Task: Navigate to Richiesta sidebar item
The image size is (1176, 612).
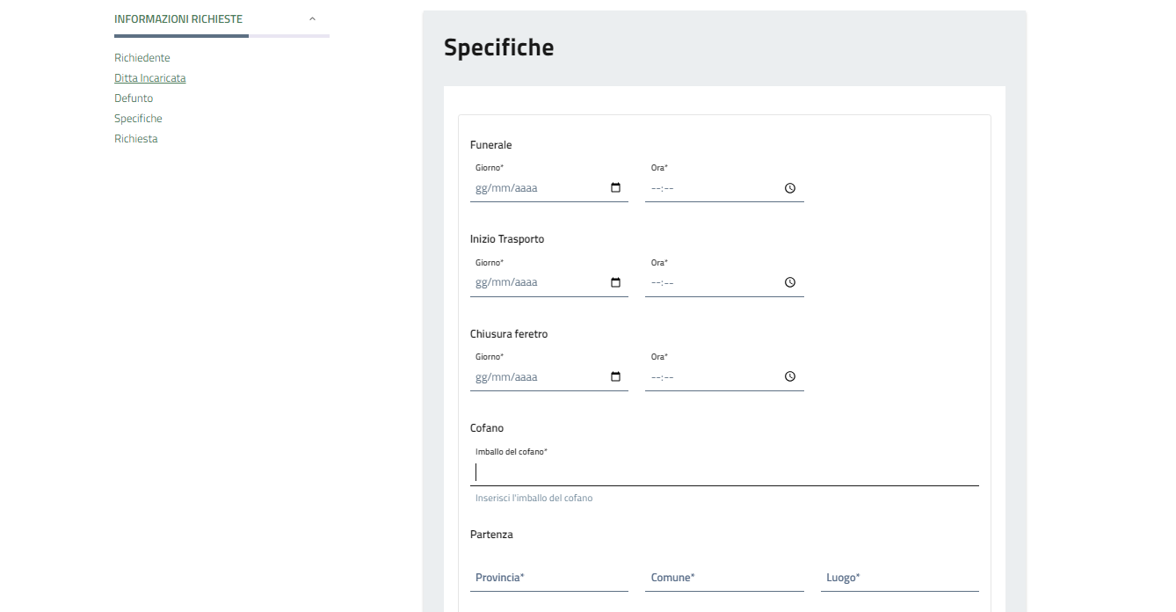Action: pyautogui.click(x=136, y=139)
